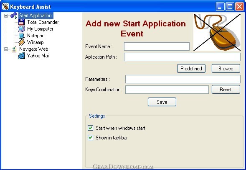Collapse the Navigate Web tree node
The height and width of the screenshot is (170, 246).
[x=6, y=49]
